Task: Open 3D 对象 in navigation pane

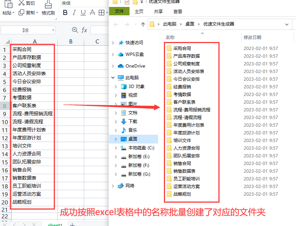Action: coord(136,87)
